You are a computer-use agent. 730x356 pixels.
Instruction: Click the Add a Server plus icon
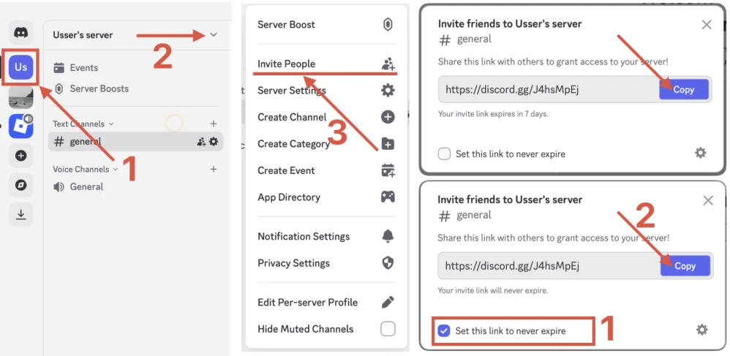[x=20, y=155]
